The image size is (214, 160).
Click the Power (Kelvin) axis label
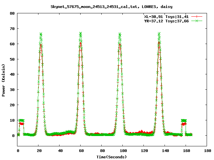click(x=3, y=80)
